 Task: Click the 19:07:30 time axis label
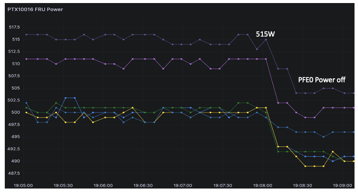[x=223, y=185]
